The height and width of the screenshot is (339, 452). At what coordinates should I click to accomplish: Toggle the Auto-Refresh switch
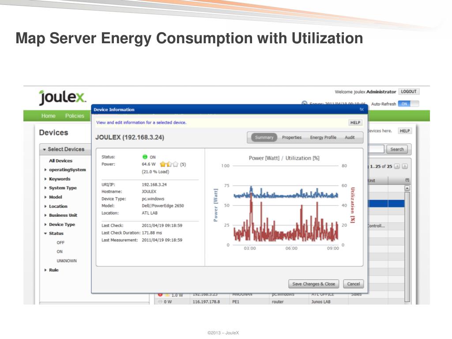pyautogui.click(x=408, y=104)
